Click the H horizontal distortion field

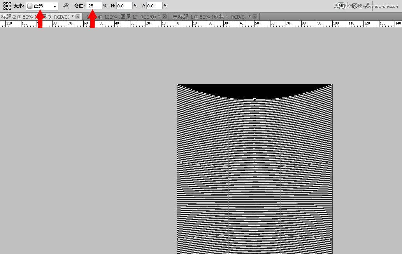(125, 5)
